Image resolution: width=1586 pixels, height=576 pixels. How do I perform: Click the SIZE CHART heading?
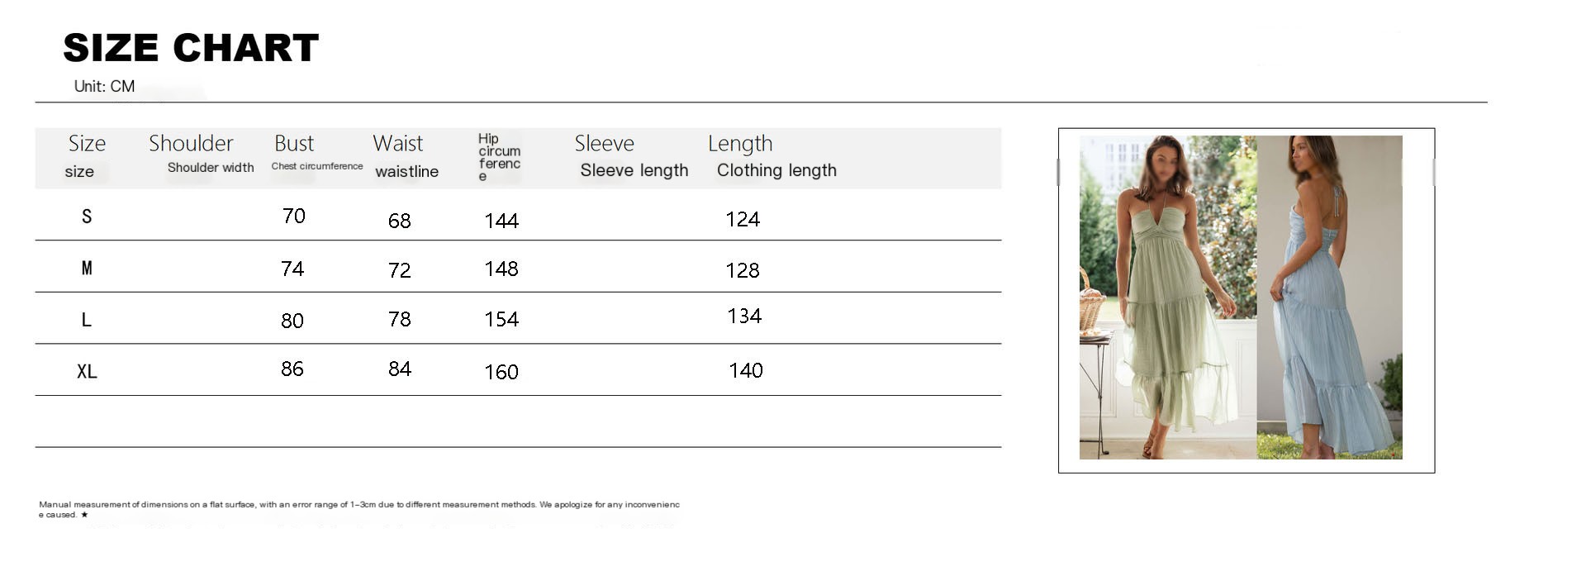[191, 48]
